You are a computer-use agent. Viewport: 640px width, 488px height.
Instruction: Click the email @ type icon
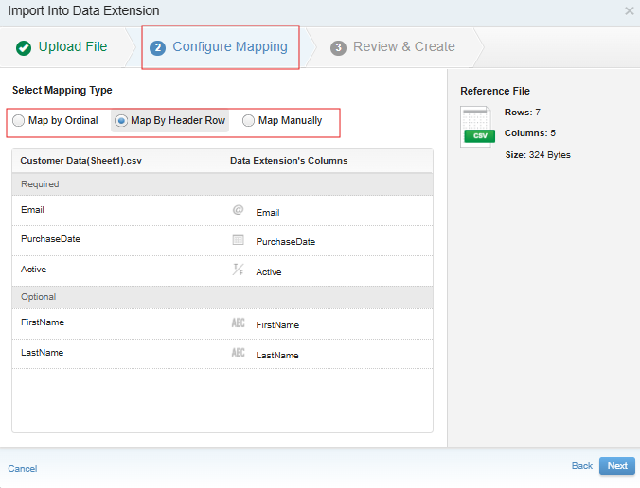tap(238, 211)
